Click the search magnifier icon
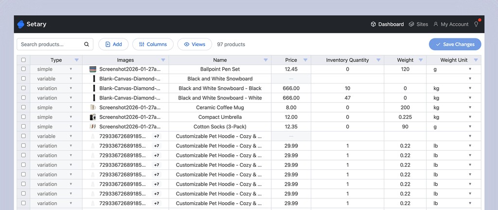The image size is (498, 210). 87,44
